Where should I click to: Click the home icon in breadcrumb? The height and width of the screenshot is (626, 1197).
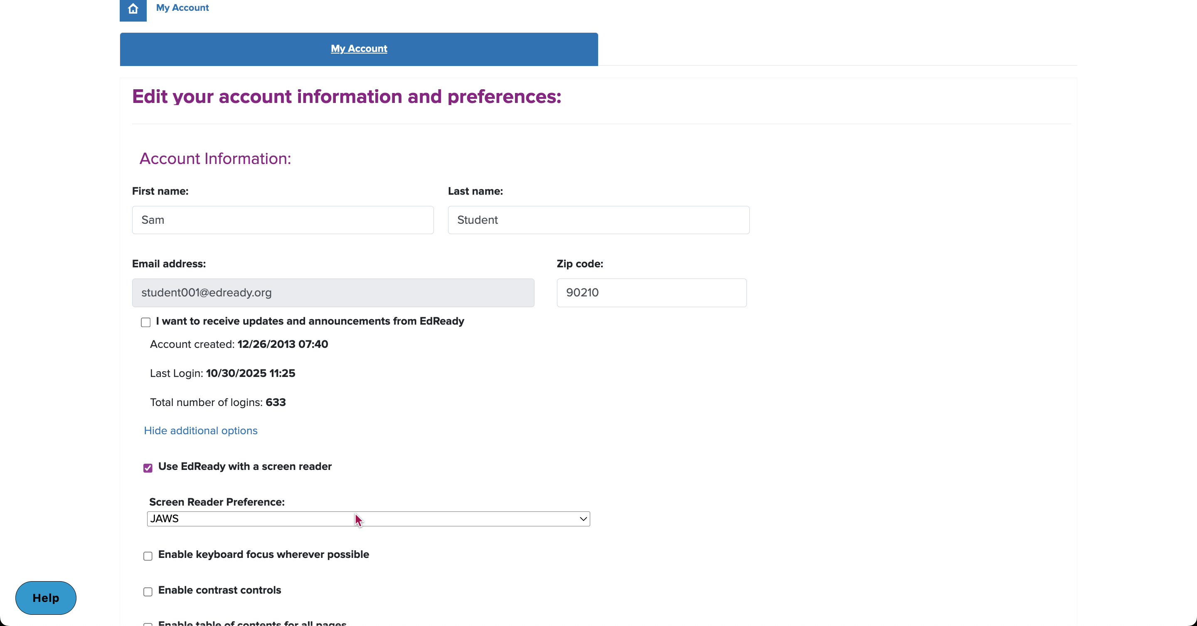click(133, 9)
